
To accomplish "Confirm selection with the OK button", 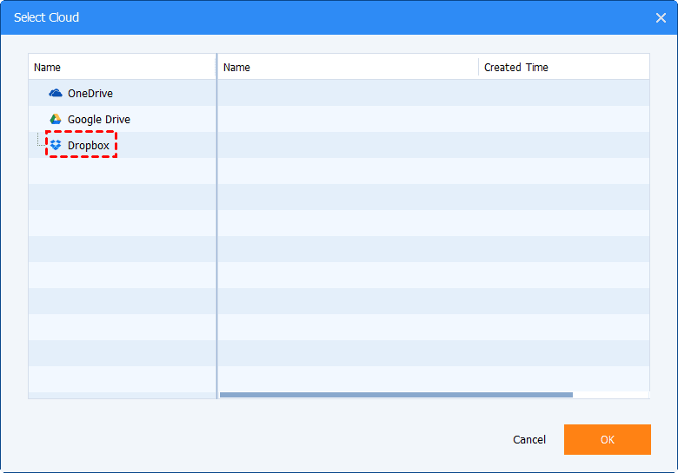I will click(607, 439).
